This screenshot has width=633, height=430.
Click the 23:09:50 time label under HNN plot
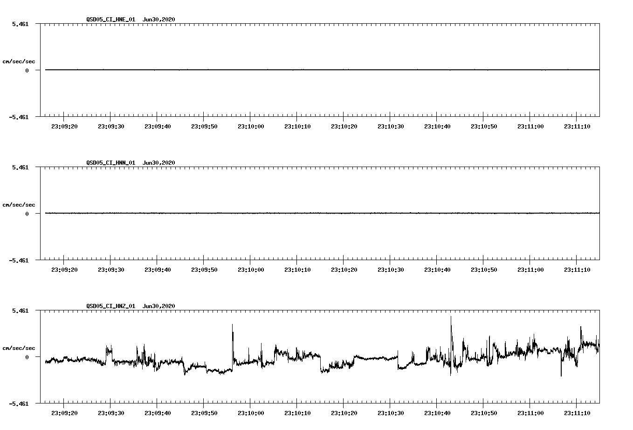(x=204, y=270)
